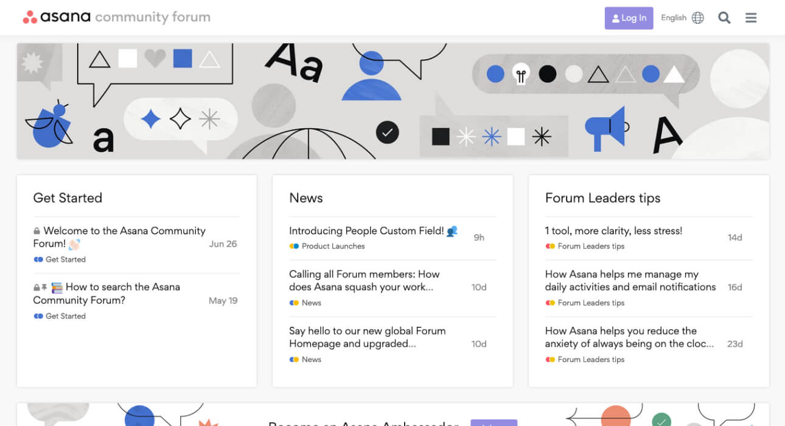Image resolution: width=785 pixels, height=426 pixels.
Task: Click the main illustrated forum banner
Action: 393,101
